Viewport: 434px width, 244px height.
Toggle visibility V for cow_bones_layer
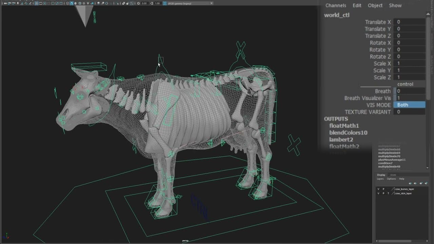point(378,189)
